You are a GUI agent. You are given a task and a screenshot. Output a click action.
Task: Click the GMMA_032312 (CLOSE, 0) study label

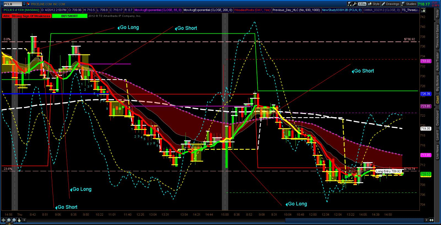[382, 10]
